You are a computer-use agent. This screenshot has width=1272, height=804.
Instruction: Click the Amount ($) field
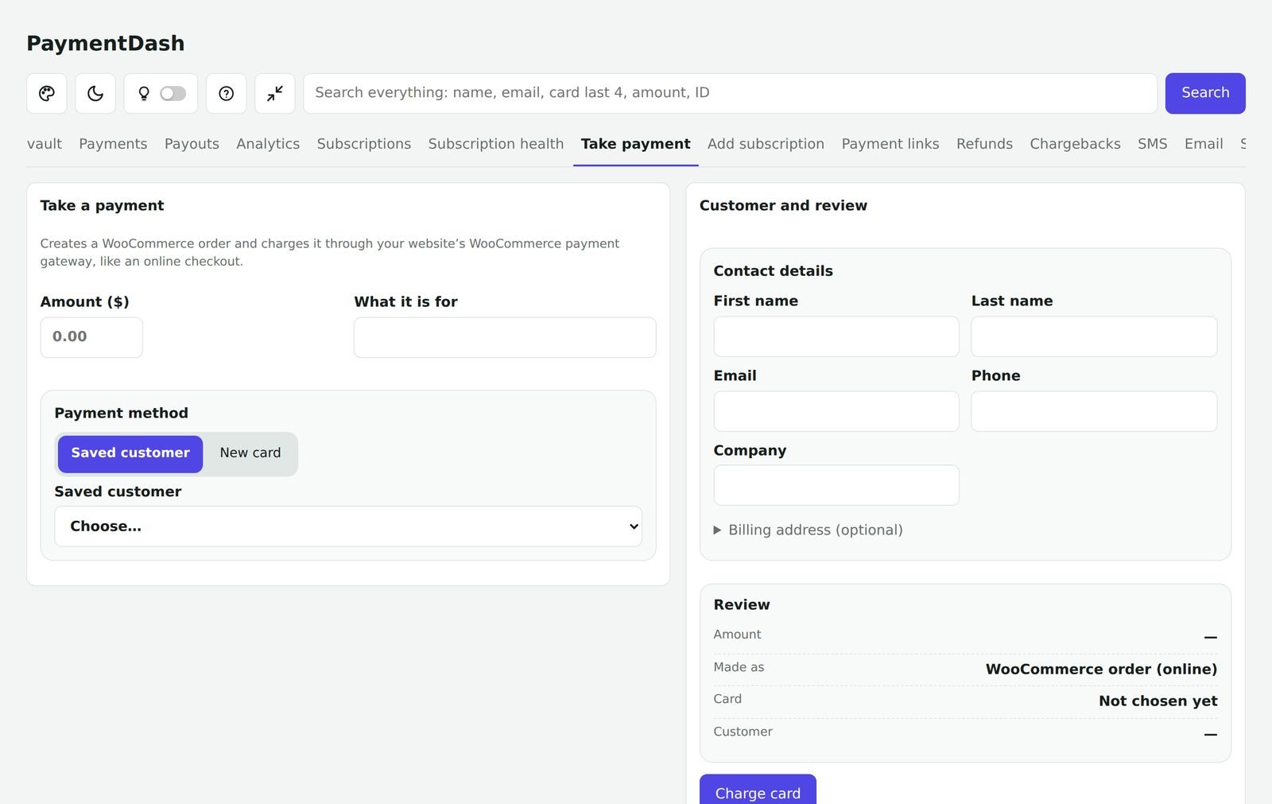click(91, 337)
